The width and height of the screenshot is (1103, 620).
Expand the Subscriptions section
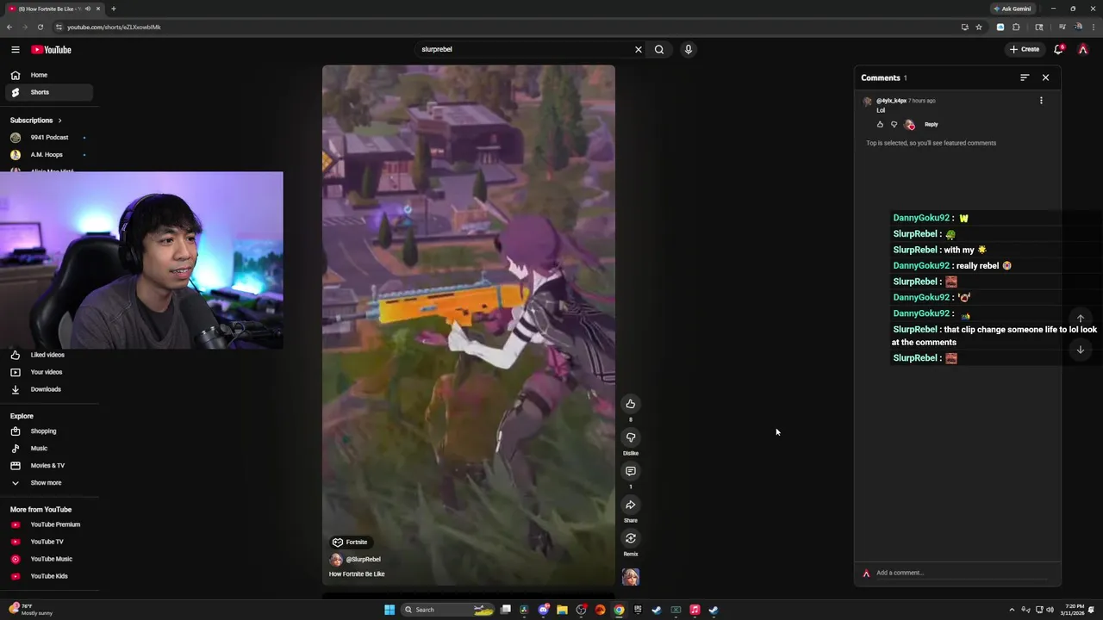point(36,121)
